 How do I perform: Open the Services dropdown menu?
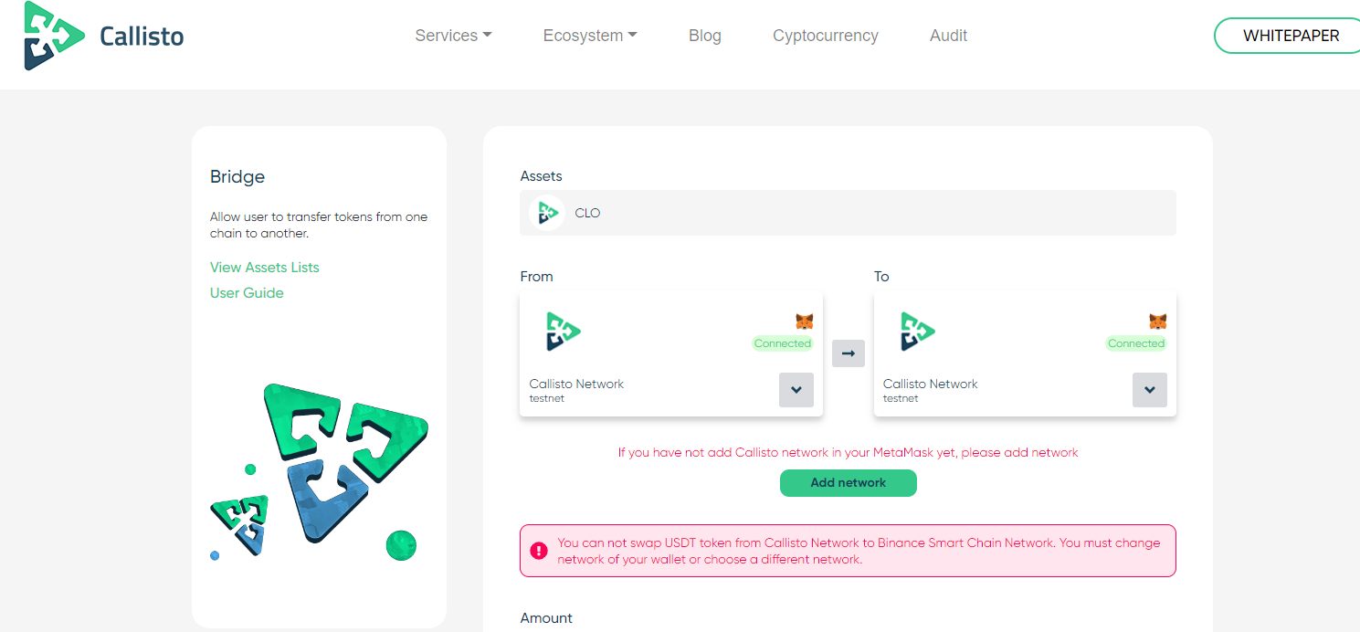tap(453, 36)
